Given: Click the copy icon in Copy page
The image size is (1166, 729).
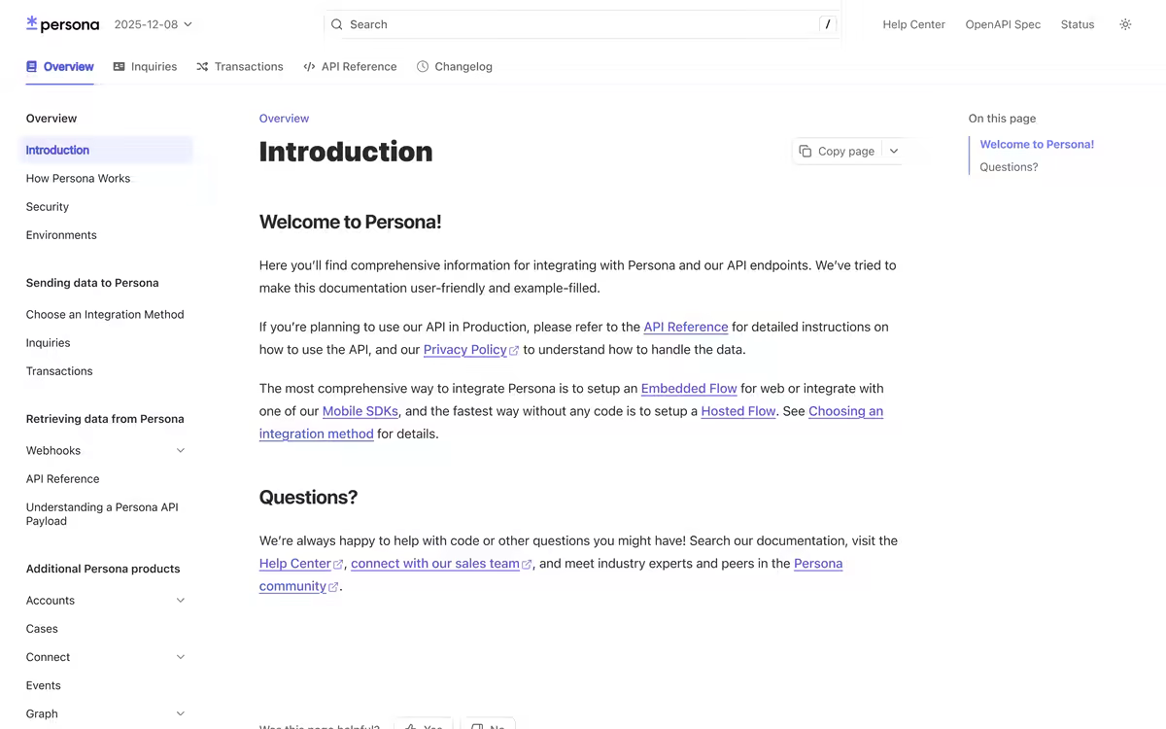Looking at the screenshot, I should click(805, 151).
